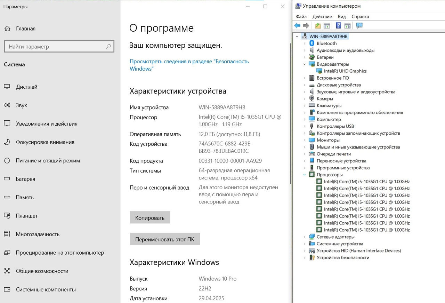Open the Файл menu
This screenshot has height=303, width=445.
[301, 16]
